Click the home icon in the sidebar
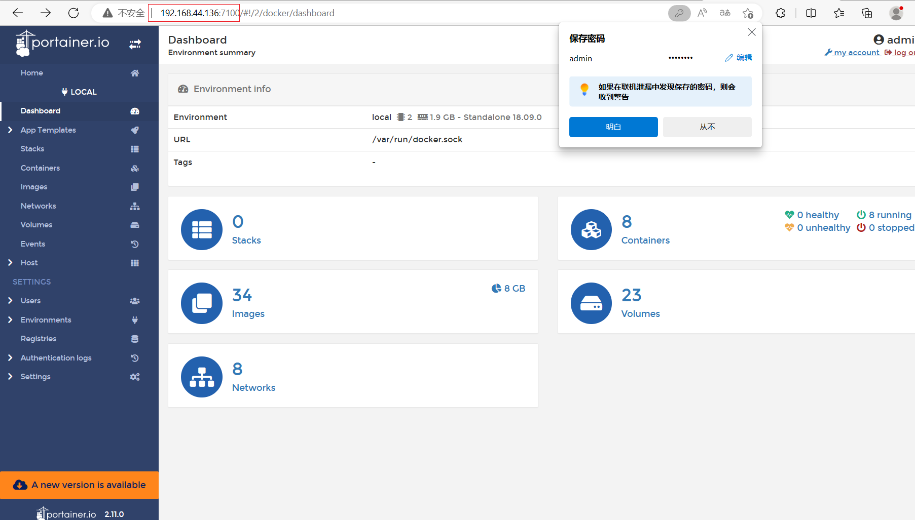The height and width of the screenshot is (520, 915). (x=135, y=73)
